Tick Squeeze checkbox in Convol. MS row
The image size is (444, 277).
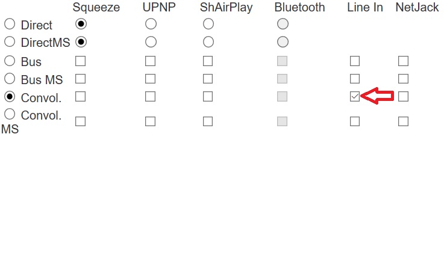point(80,121)
